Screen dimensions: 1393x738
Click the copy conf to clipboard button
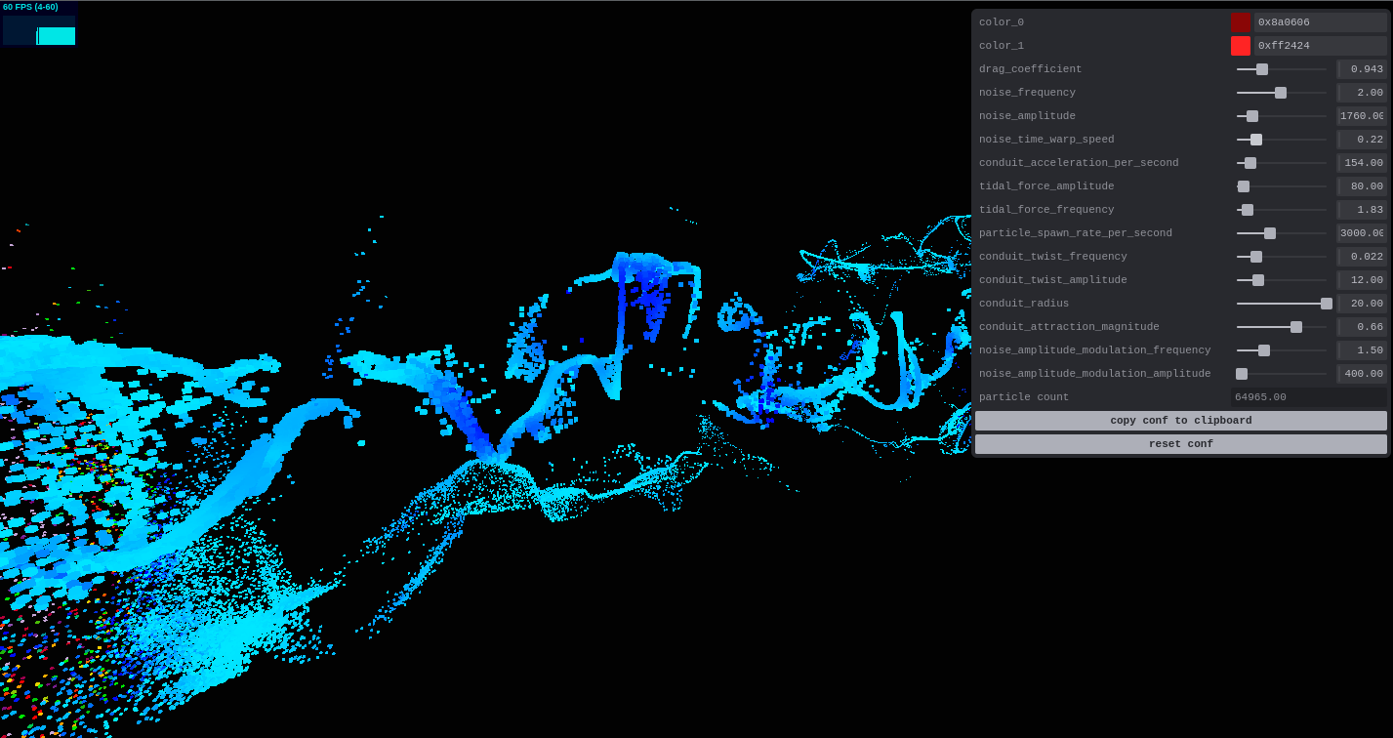point(1180,420)
